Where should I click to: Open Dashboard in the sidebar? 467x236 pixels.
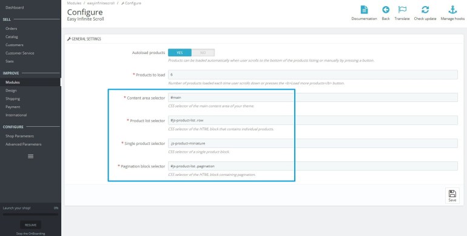coord(15,7)
